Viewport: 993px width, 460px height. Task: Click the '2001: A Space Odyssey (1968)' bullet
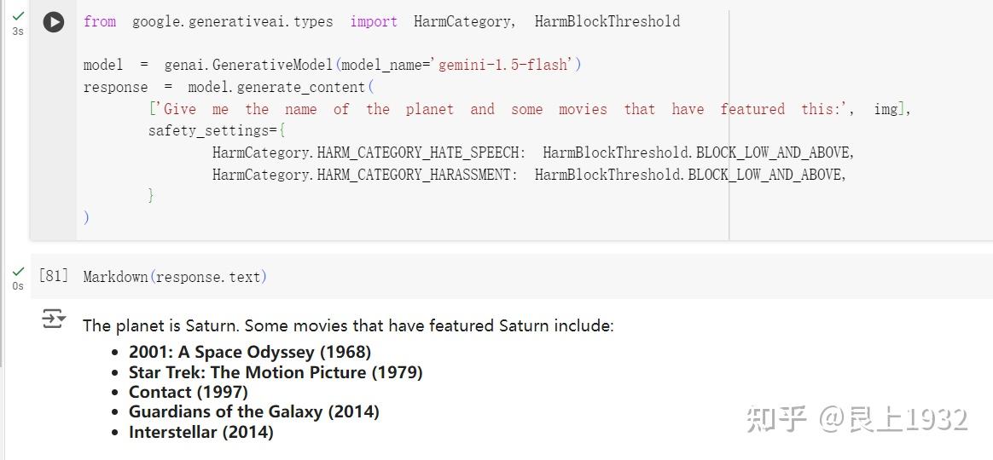point(249,352)
